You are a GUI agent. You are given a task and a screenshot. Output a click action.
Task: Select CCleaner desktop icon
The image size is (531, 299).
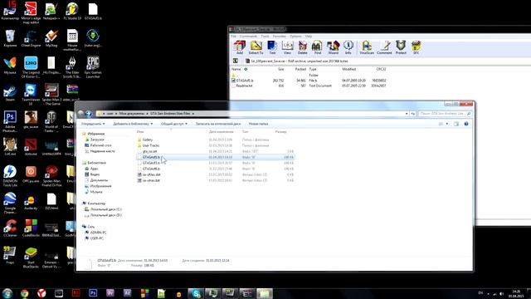[x=10, y=228]
